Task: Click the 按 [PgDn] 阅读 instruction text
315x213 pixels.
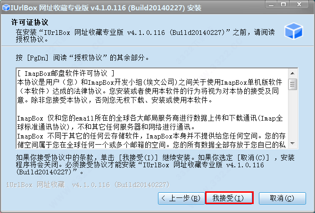Action: pos(83,58)
